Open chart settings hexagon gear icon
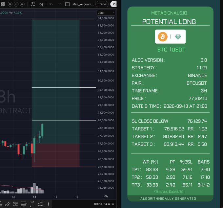This screenshot has width=223, height=208. point(106,196)
